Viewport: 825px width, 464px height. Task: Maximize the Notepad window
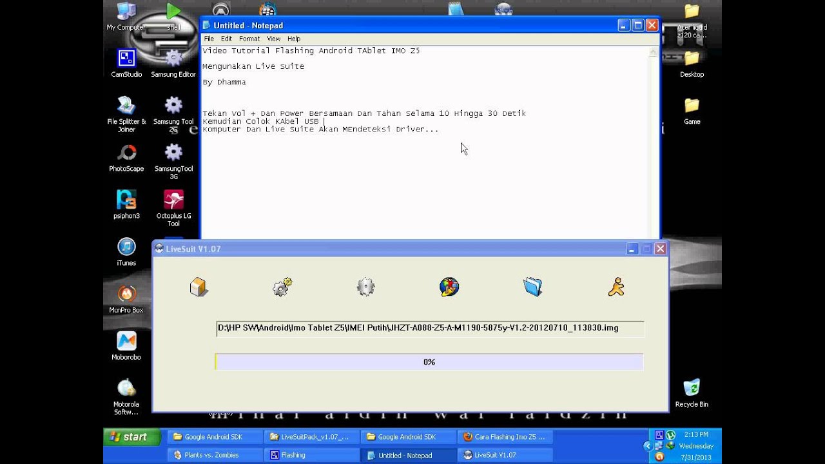[638, 25]
